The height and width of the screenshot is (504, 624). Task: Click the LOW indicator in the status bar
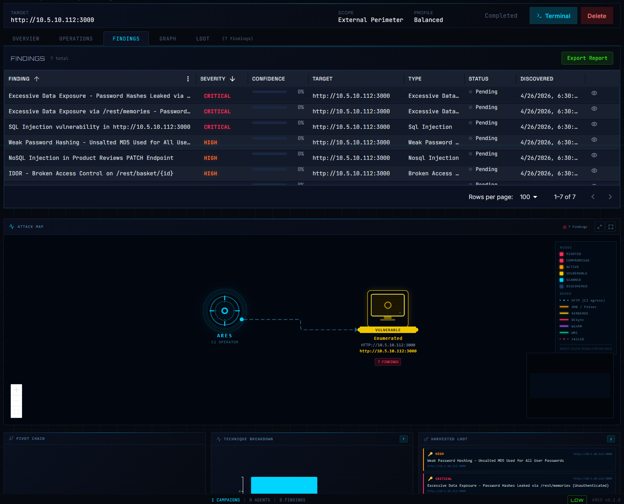[577, 500]
